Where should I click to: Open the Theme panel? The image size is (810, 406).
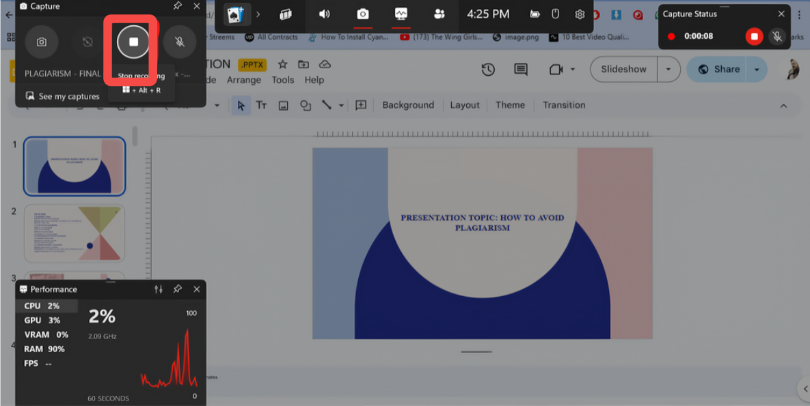[510, 105]
